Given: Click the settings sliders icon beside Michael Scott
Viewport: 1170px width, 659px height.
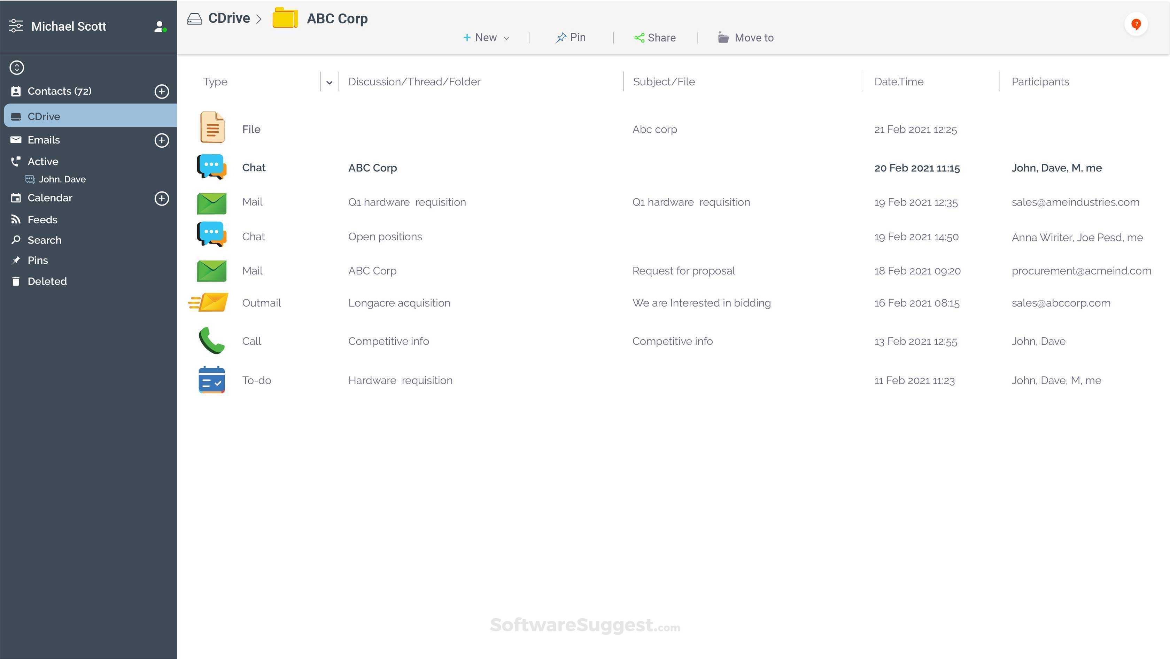Looking at the screenshot, I should point(16,26).
